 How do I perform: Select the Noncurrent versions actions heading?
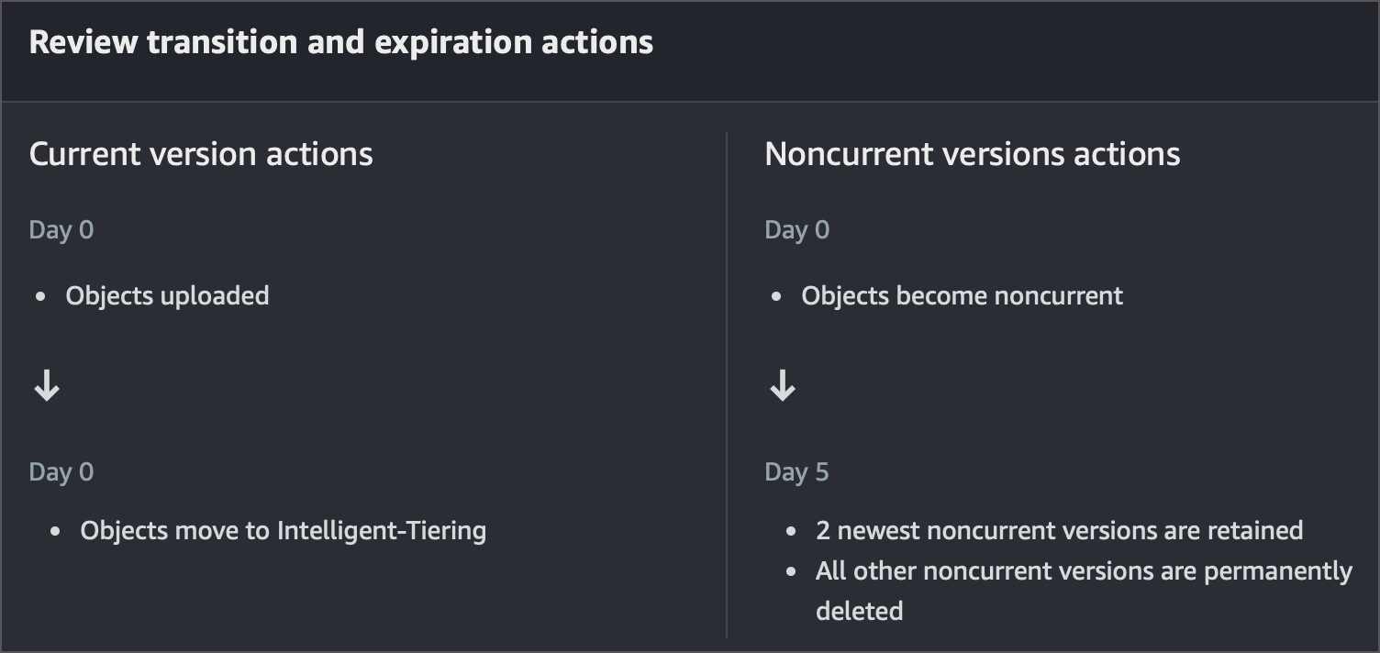(972, 154)
